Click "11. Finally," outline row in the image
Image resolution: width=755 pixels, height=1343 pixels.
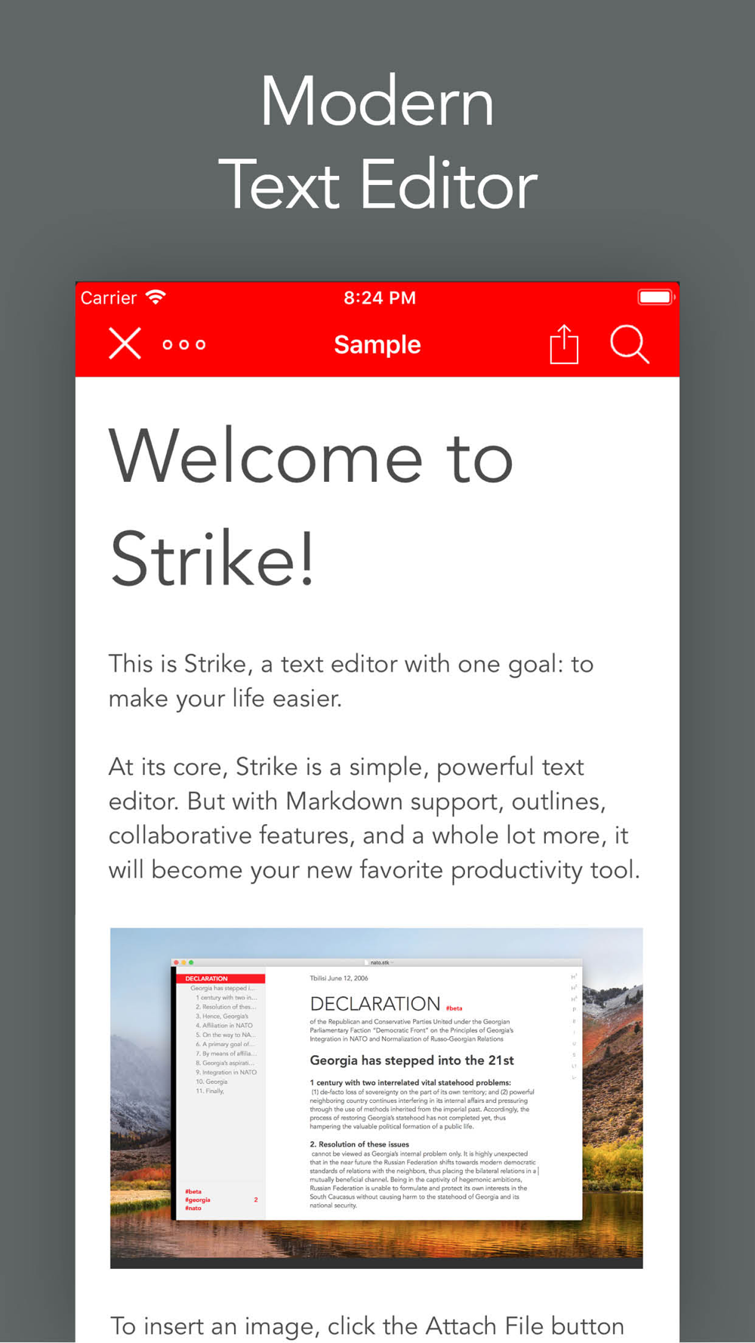click(x=210, y=1091)
